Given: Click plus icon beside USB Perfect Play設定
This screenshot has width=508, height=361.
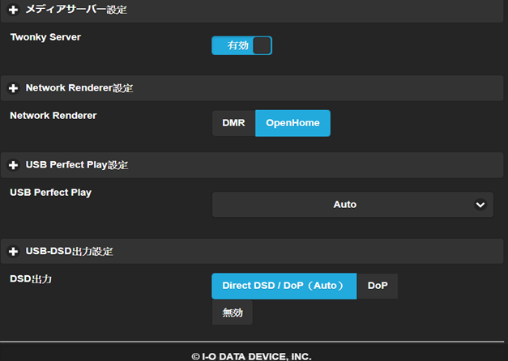Looking at the screenshot, I should coord(13,165).
